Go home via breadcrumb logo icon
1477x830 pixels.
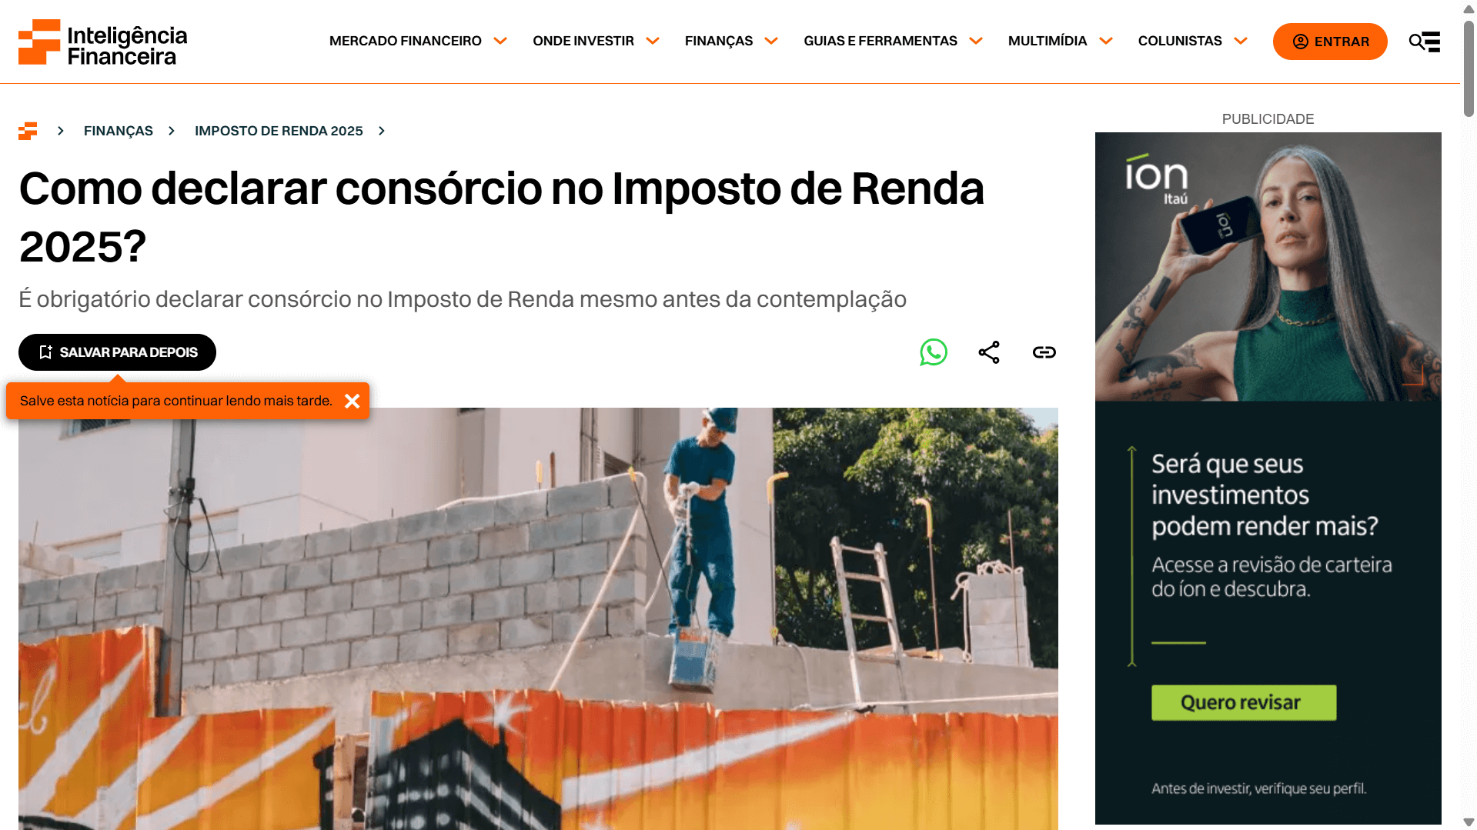[28, 131]
